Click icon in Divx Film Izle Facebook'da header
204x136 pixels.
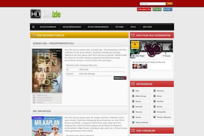pos(133,35)
